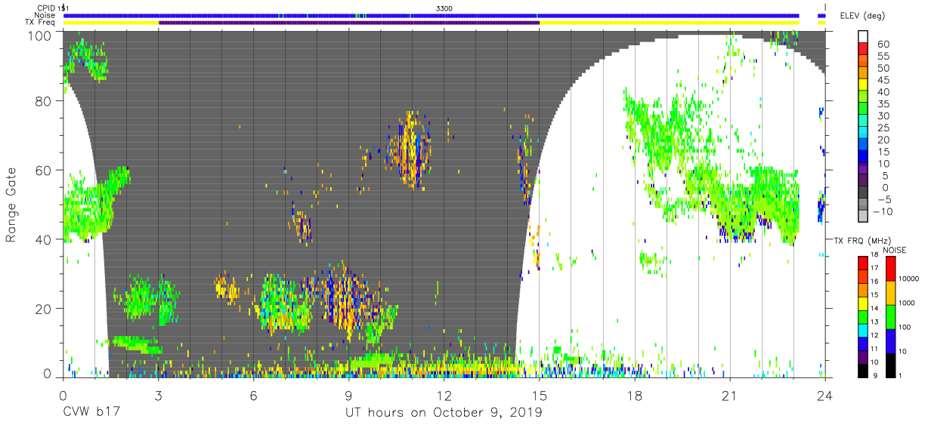Click the yellow 14–15 MHz TX FRQ swatch
The width and height of the screenshot is (928, 428).
[x=864, y=303]
